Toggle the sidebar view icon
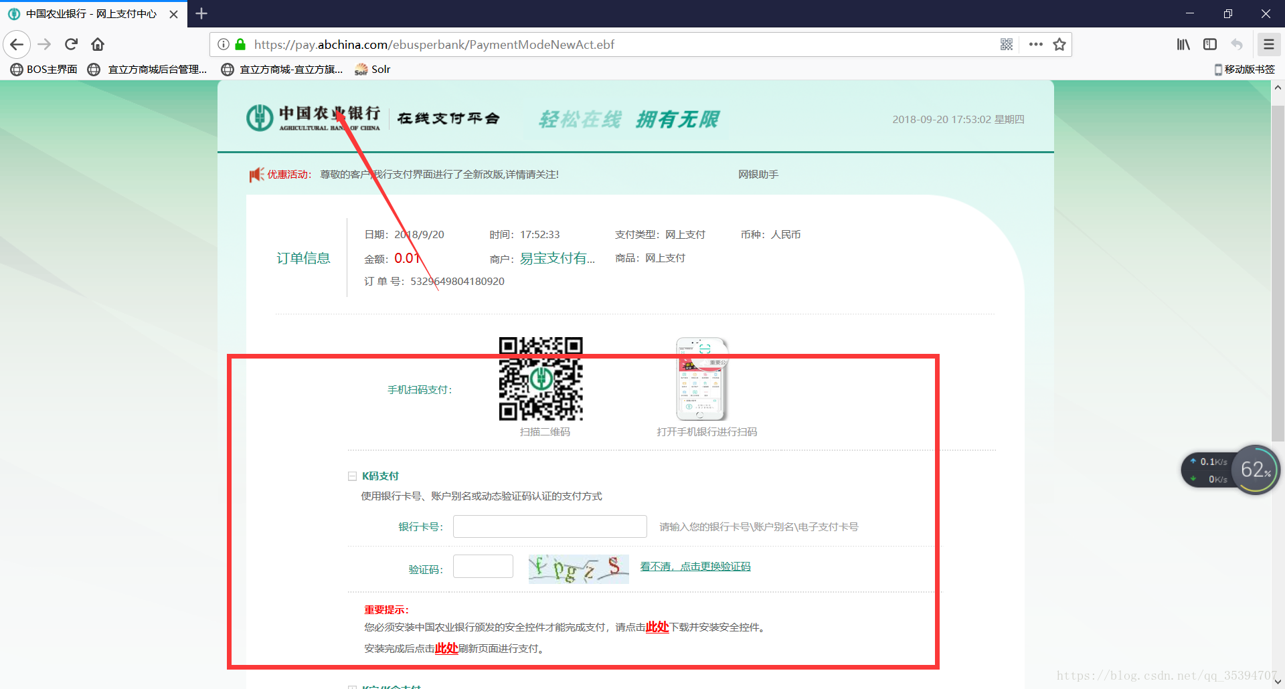 click(x=1210, y=44)
